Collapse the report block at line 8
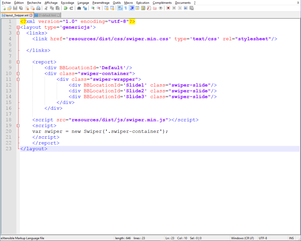The height and width of the screenshot is (241, 301). pos(18,62)
